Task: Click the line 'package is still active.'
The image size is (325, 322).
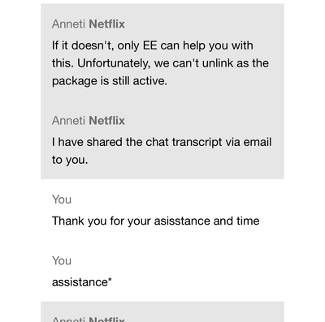Action: [110, 81]
